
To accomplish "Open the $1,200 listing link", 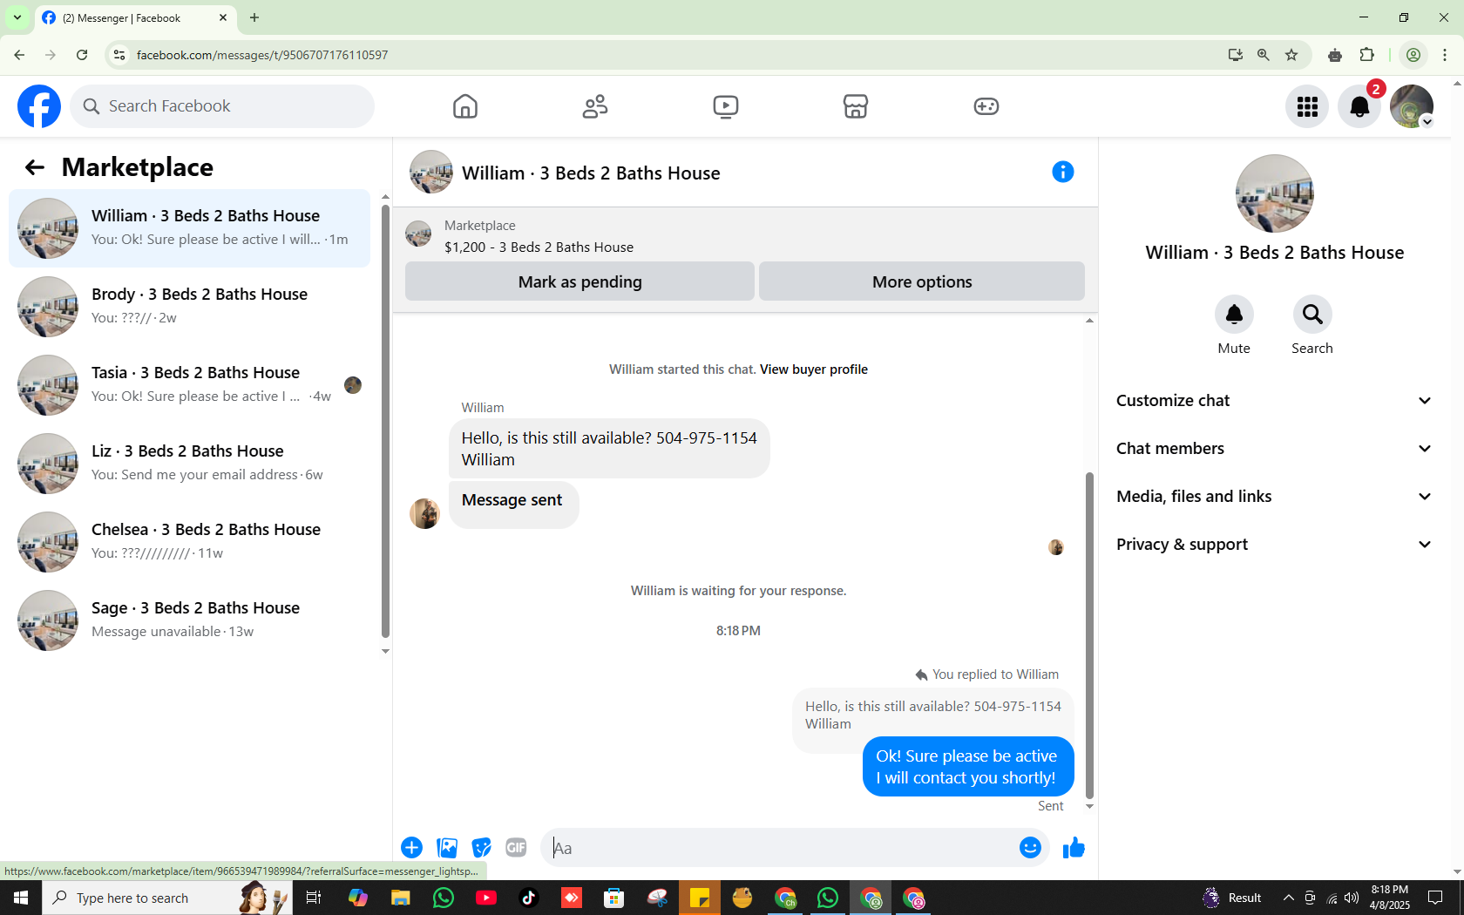I will click(539, 247).
